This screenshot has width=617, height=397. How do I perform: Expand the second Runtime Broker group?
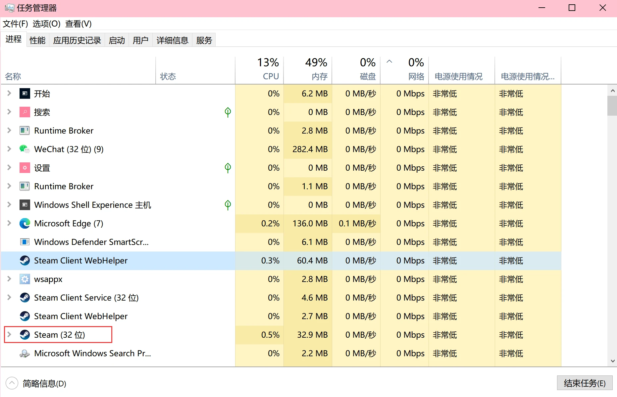[x=9, y=187]
